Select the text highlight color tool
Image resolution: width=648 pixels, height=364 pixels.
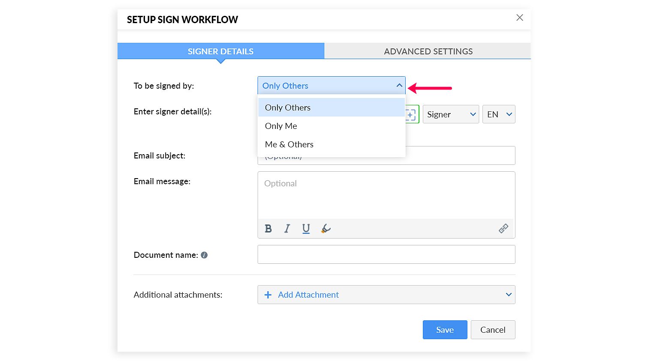326,229
